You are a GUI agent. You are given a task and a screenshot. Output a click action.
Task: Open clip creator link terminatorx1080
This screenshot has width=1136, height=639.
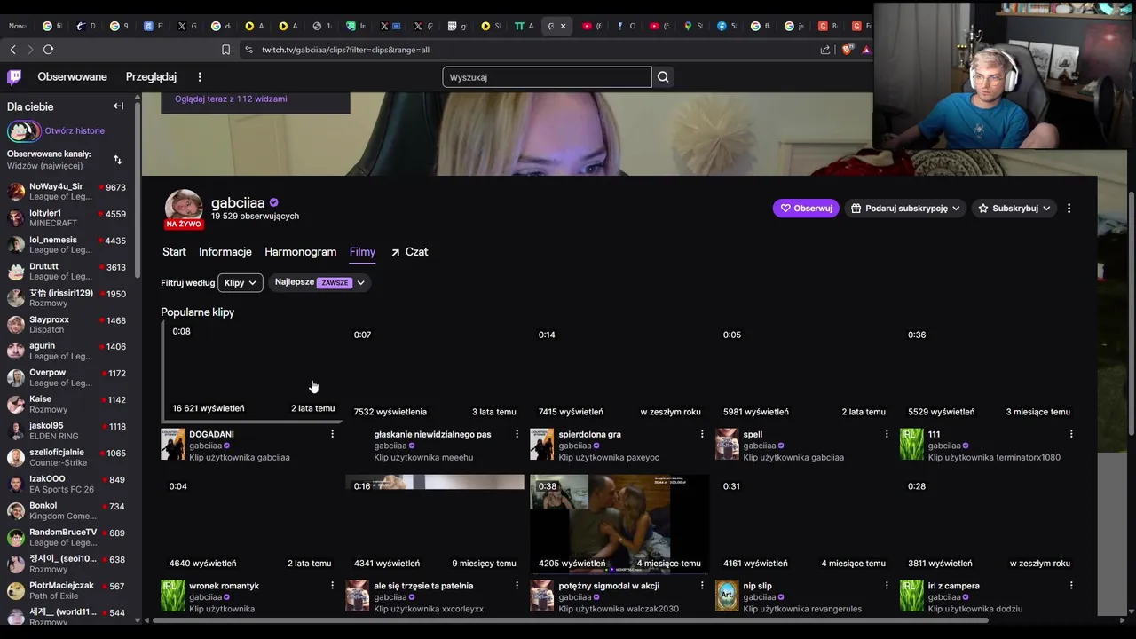(994, 457)
